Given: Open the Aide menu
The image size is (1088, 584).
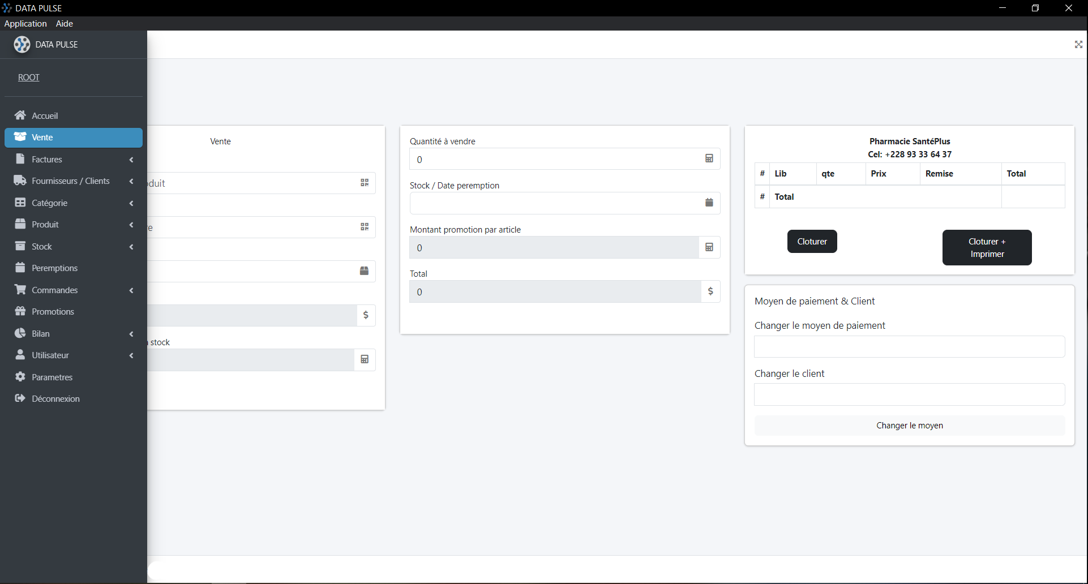Looking at the screenshot, I should click(65, 24).
